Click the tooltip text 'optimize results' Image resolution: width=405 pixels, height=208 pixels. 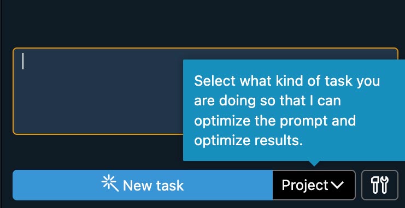coord(248,141)
